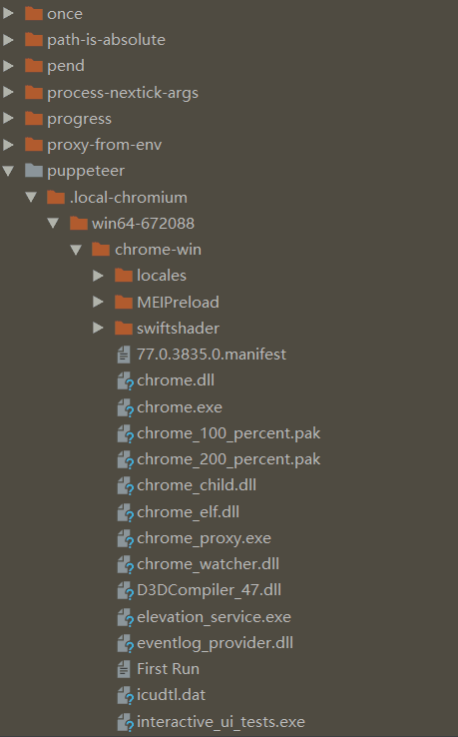Click the chrome.exe file icon
The image size is (458, 737).
click(x=125, y=408)
